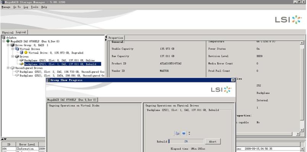307x152 pixels.
Task: Close the Group Show Progress dialog
Action: coord(233,80)
